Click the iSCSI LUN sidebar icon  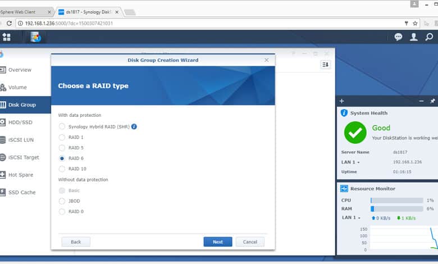point(3,140)
